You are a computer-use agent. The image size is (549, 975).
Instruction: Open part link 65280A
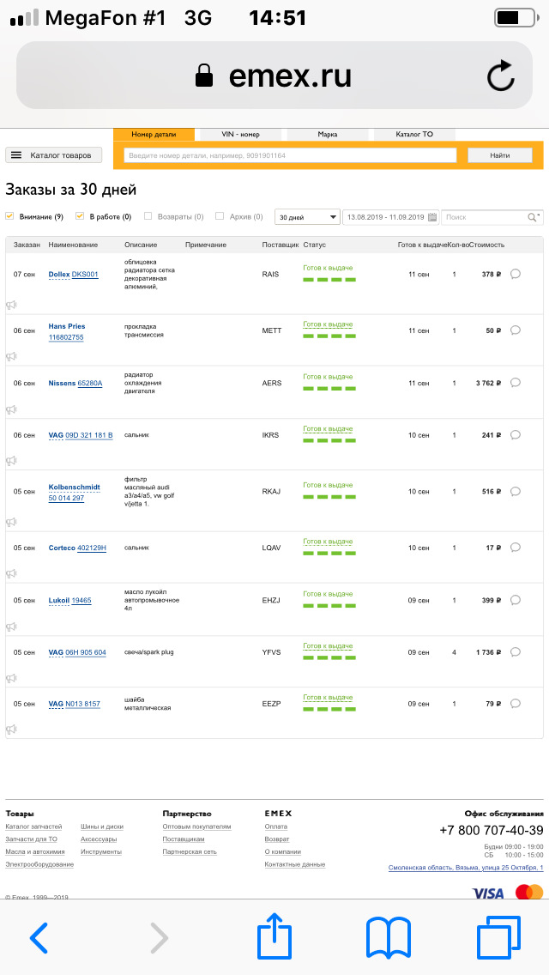click(x=90, y=383)
